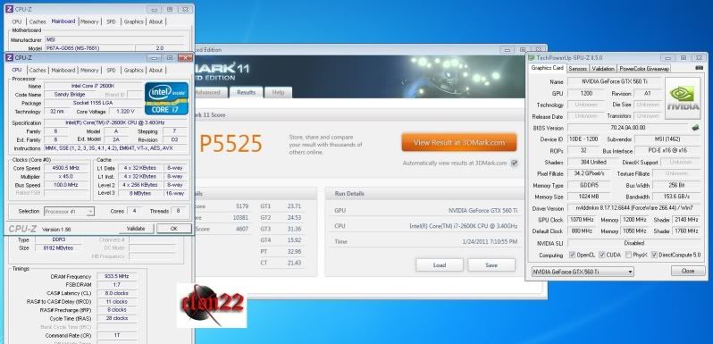This screenshot has width=713, height=344.
Task: Close the front CPU-Z window
Action: [x=185, y=58]
